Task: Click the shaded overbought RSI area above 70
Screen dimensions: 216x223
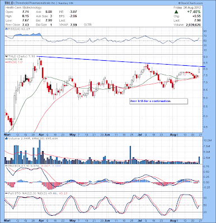Action: point(27,35)
